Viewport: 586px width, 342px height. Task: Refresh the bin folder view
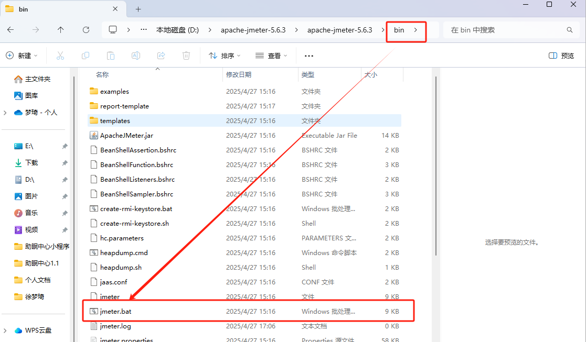[x=86, y=30]
